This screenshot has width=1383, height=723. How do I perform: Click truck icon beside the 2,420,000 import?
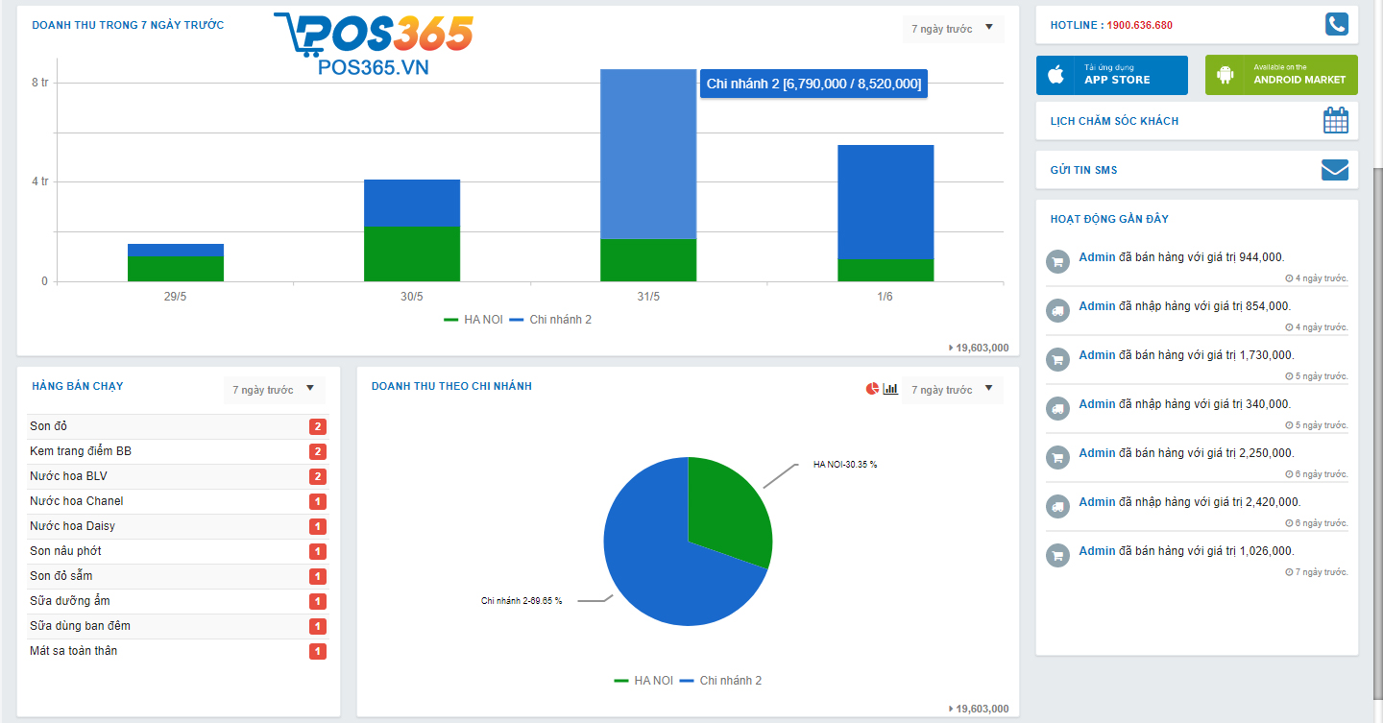[1057, 506]
